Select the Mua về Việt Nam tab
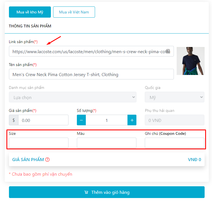This screenshot has width=213, height=212. point(74,12)
